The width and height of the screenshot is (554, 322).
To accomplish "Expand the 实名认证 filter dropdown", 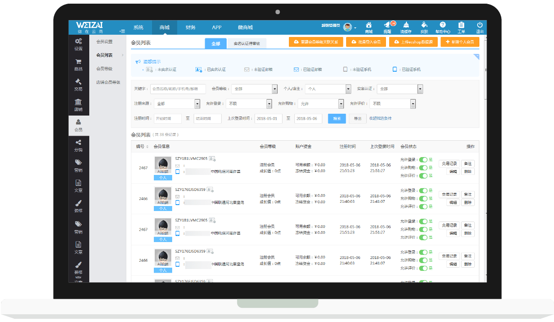I will click(400, 89).
